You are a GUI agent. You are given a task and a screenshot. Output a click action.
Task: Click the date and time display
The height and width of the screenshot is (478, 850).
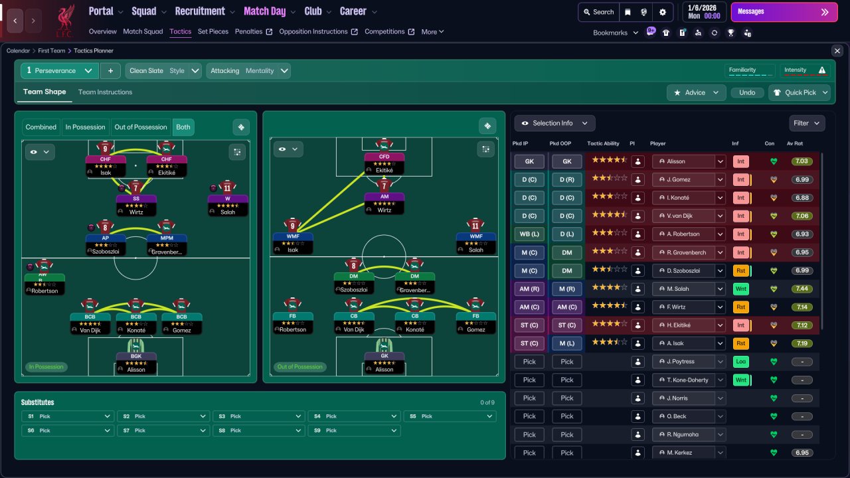703,12
